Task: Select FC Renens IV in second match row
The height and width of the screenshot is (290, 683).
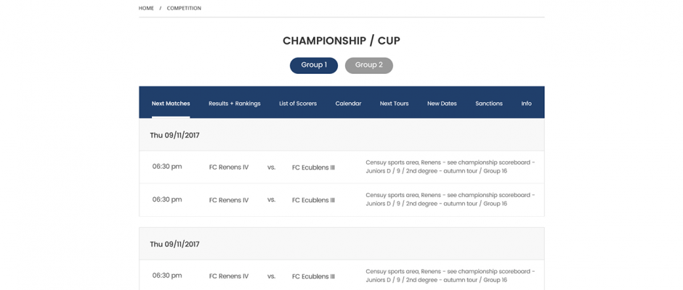Action: point(229,200)
